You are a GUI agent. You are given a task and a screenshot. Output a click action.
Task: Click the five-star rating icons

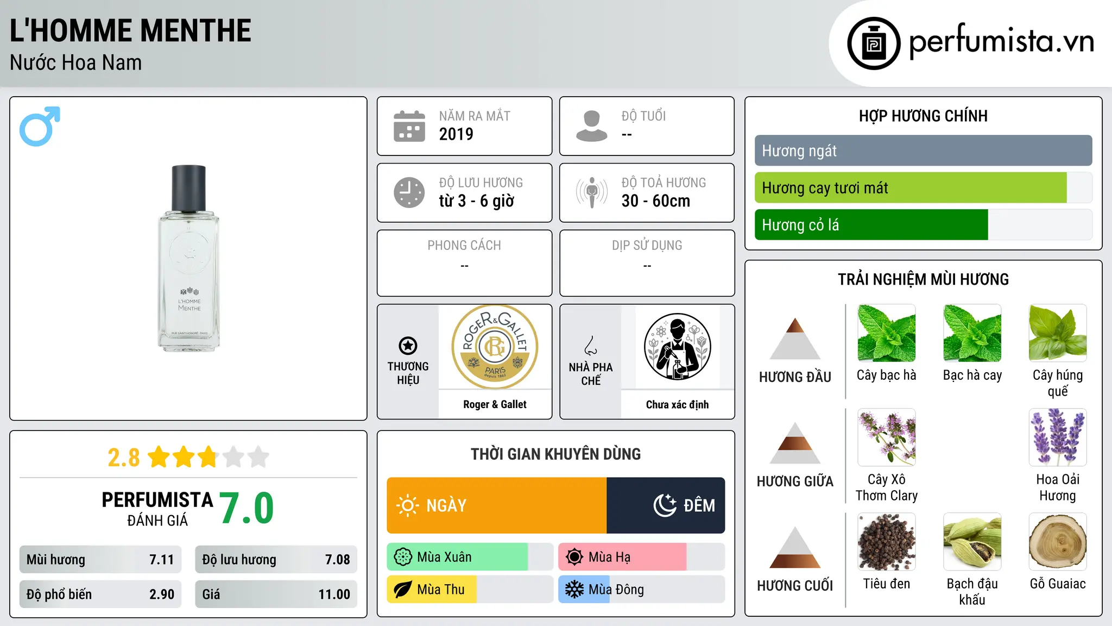pyautogui.click(x=208, y=457)
